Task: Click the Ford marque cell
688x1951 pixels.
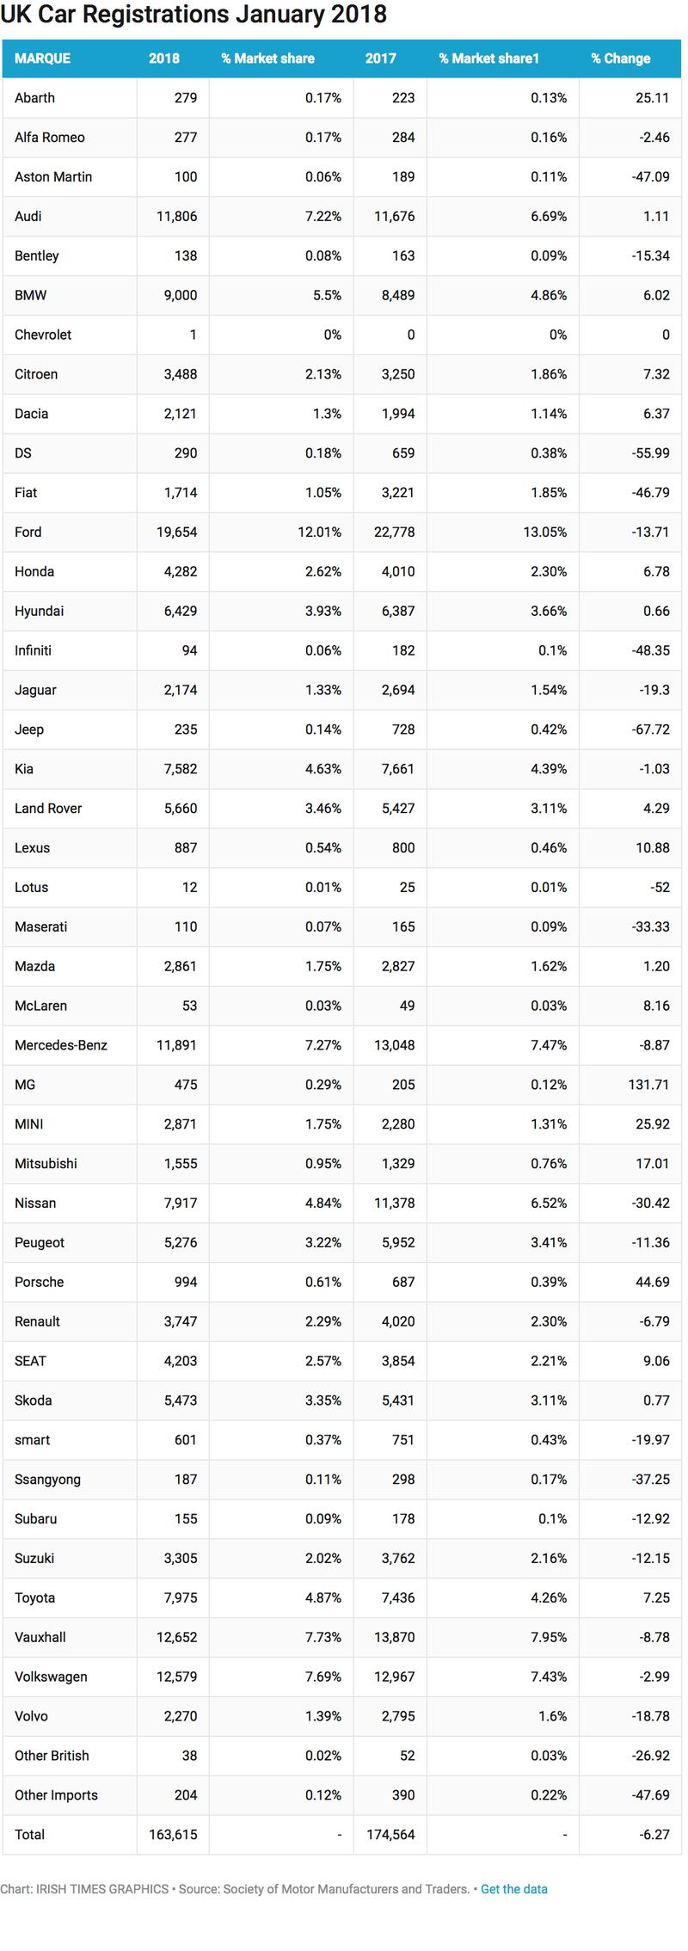Action: point(28,532)
